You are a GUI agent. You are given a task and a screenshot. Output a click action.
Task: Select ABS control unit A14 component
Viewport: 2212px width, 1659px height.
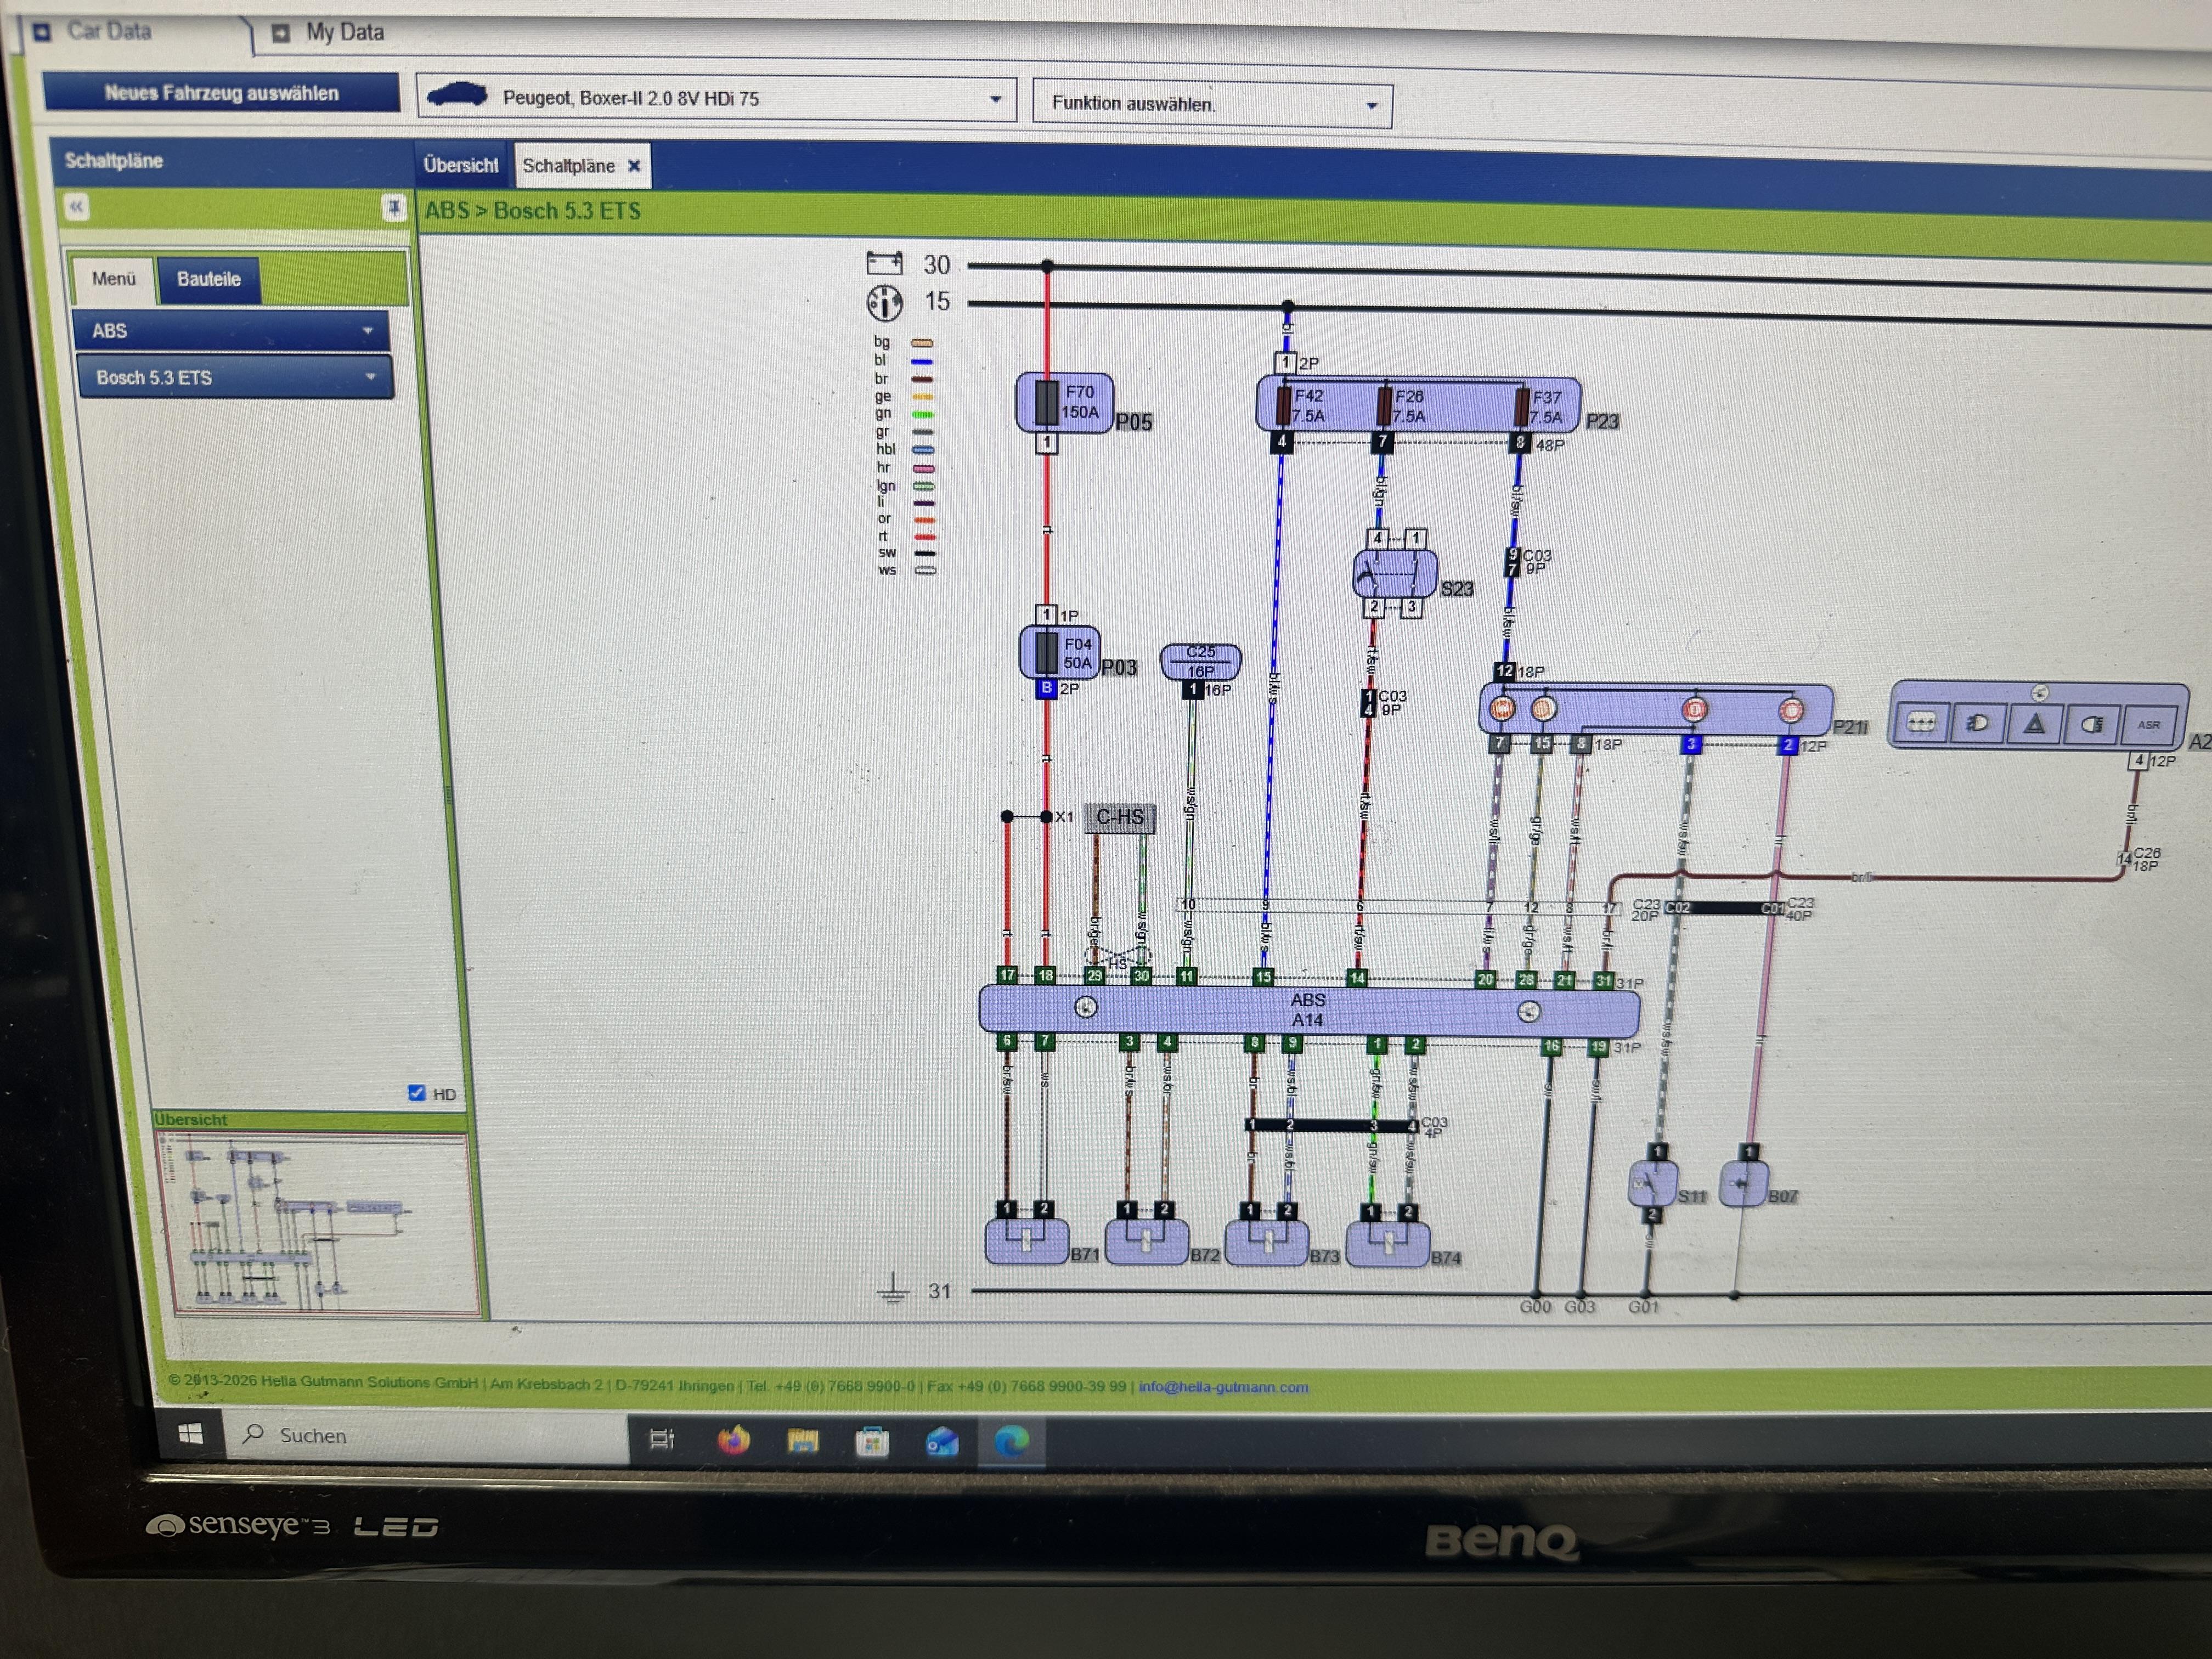click(x=1308, y=1009)
